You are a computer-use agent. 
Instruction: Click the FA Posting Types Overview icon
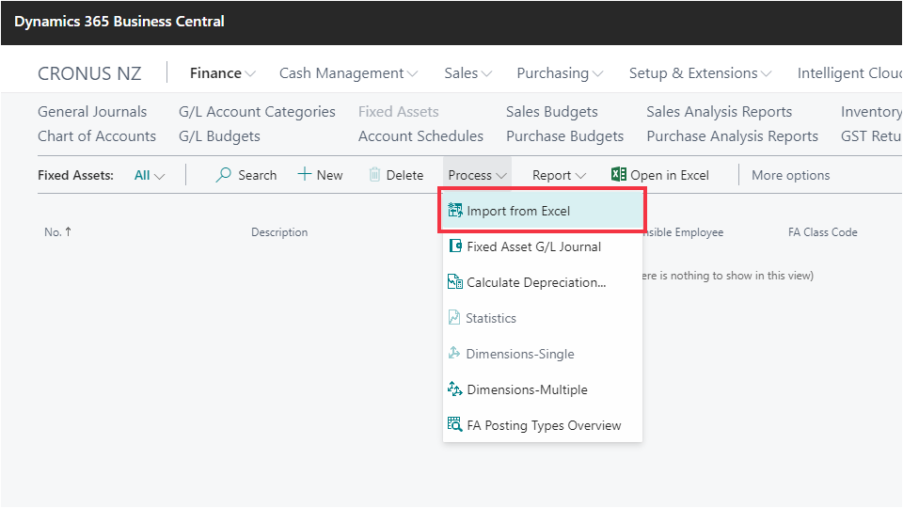pyautogui.click(x=455, y=425)
